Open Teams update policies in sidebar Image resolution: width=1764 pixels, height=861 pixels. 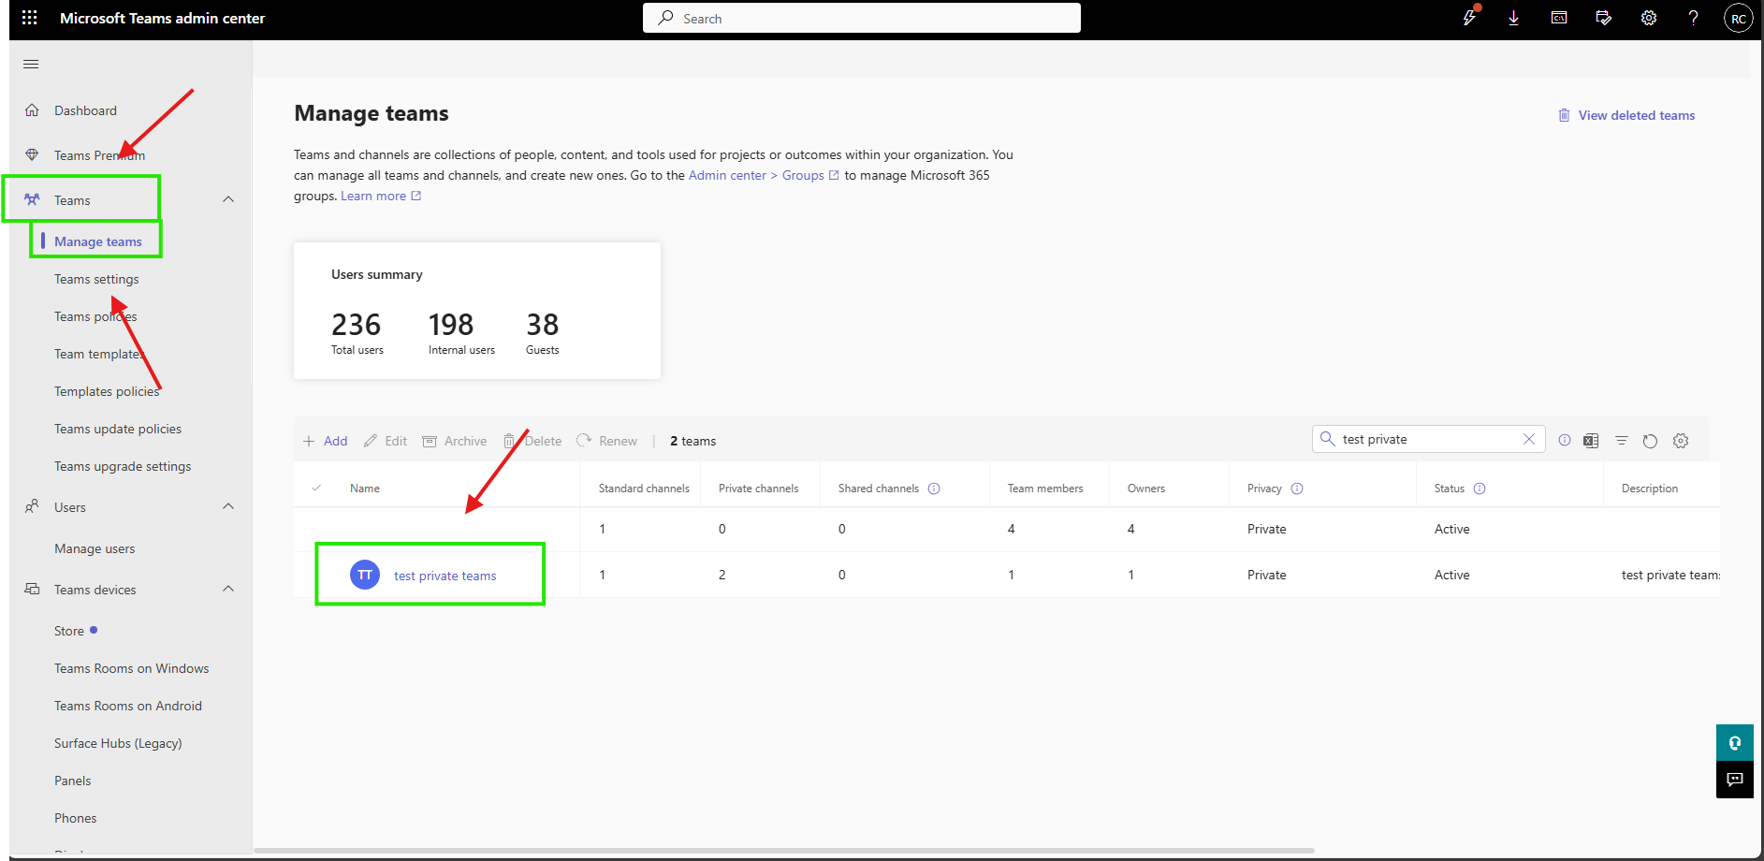click(x=118, y=429)
